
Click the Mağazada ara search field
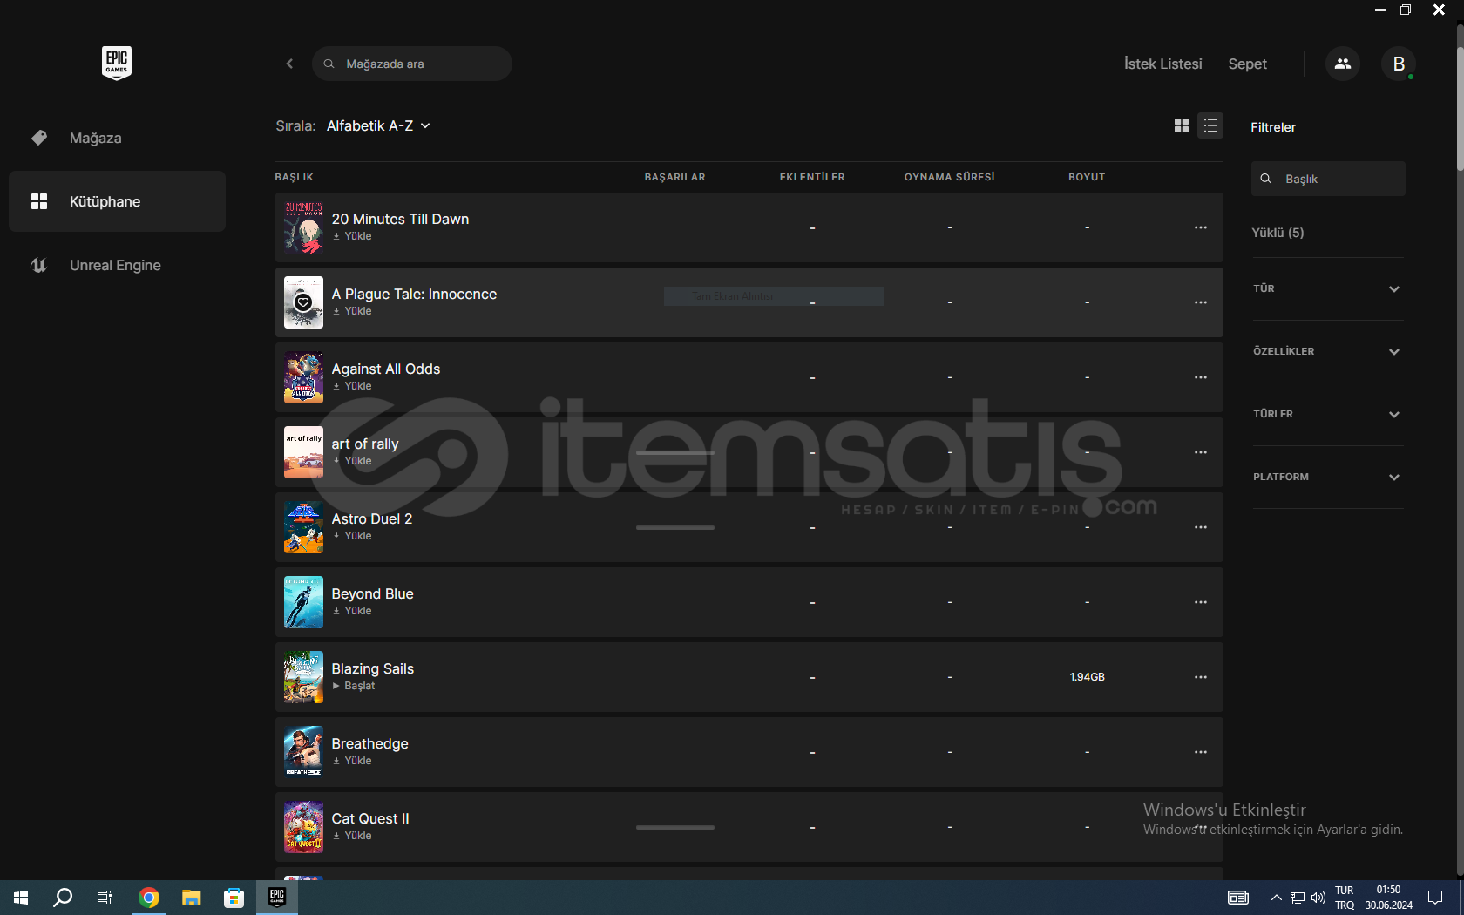pyautogui.click(x=412, y=64)
